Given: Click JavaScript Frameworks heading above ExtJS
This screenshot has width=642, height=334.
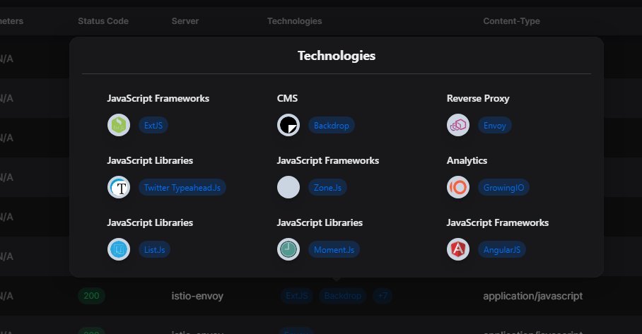Looking at the screenshot, I should (158, 99).
